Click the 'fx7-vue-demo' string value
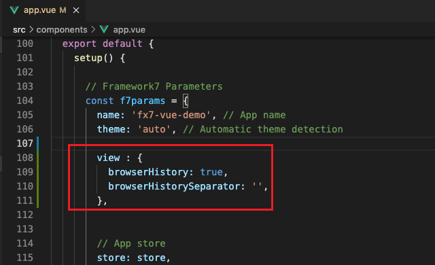435x265 pixels. pos(171,115)
